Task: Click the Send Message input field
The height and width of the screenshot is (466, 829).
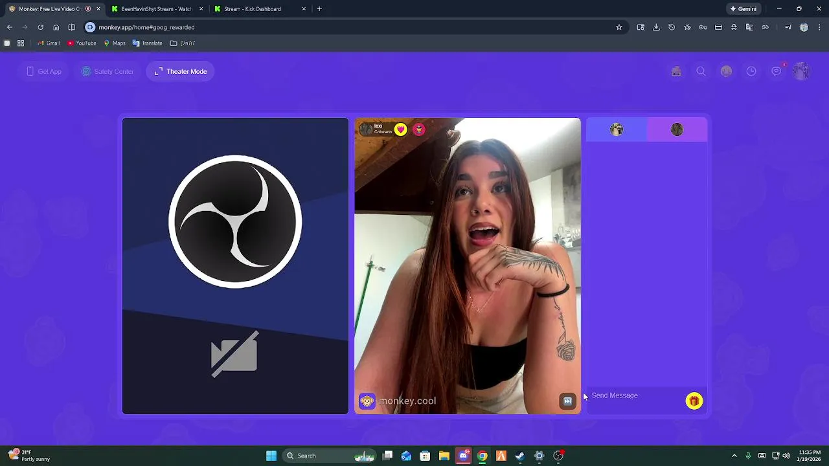Action: tap(635, 395)
